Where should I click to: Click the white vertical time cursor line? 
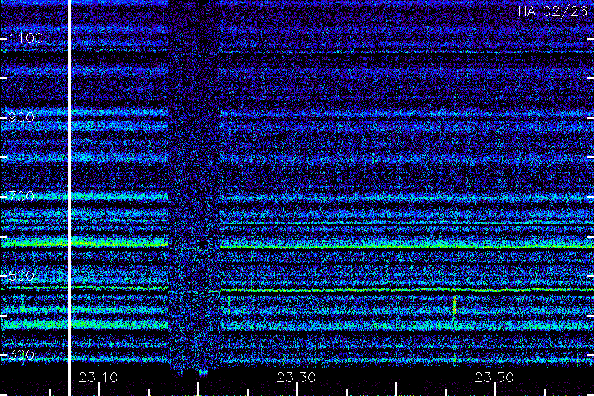pos(70,198)
